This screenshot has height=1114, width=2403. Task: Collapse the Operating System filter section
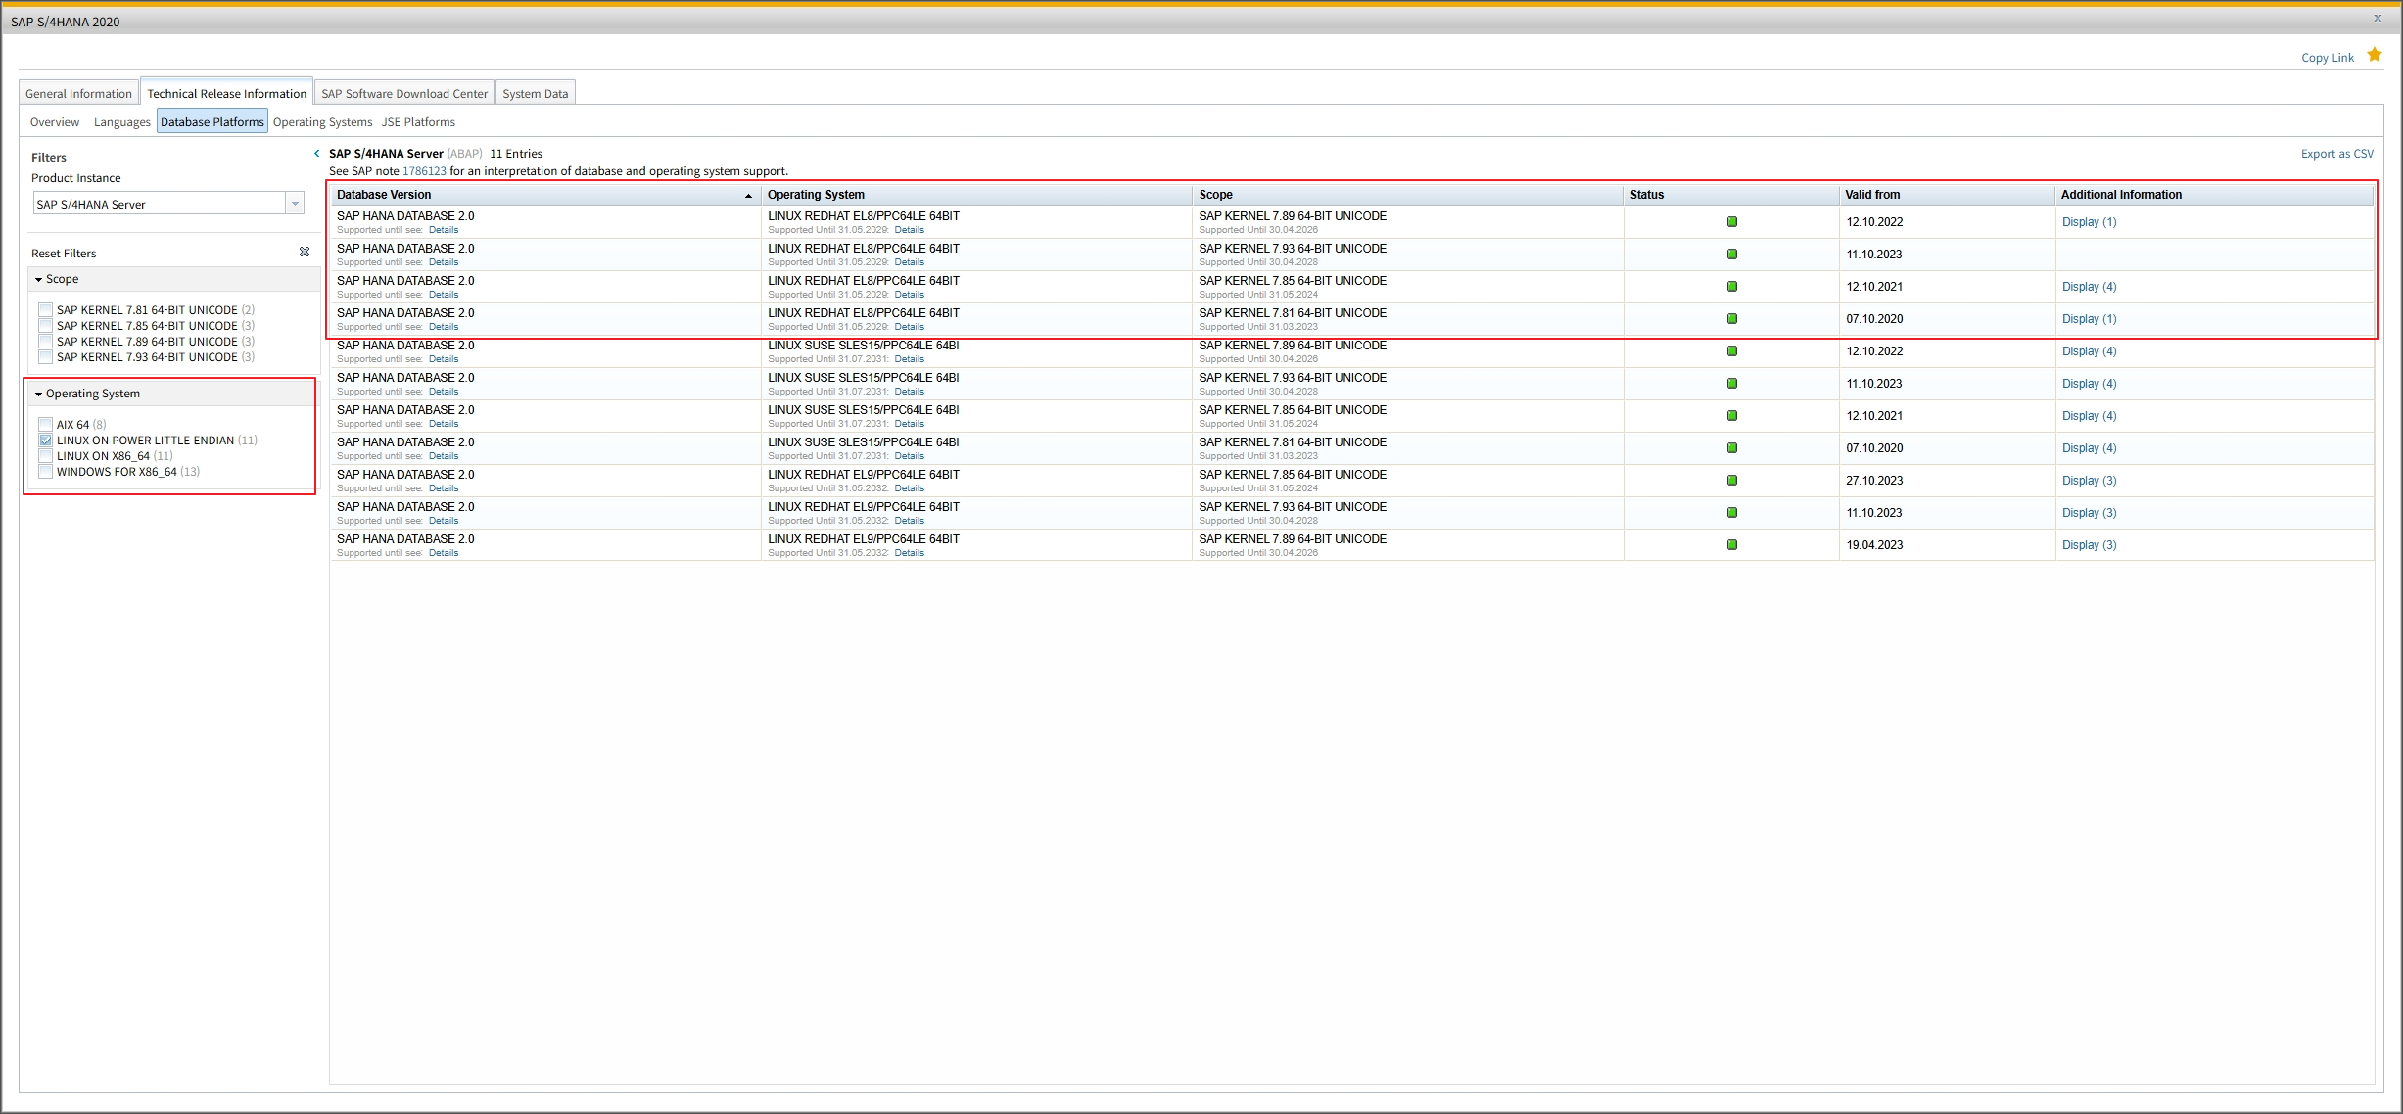(39, 395)
